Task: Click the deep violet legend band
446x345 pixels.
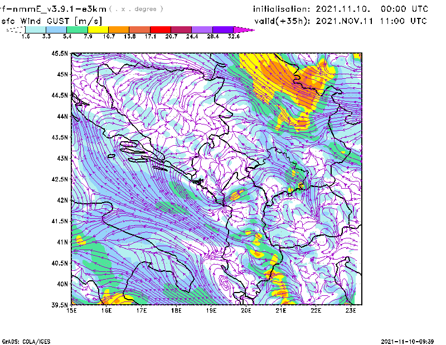Action: (222, 30)
